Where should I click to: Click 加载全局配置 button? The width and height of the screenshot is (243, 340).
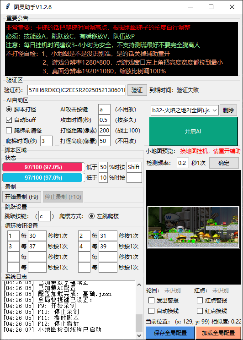click(218, 333)
